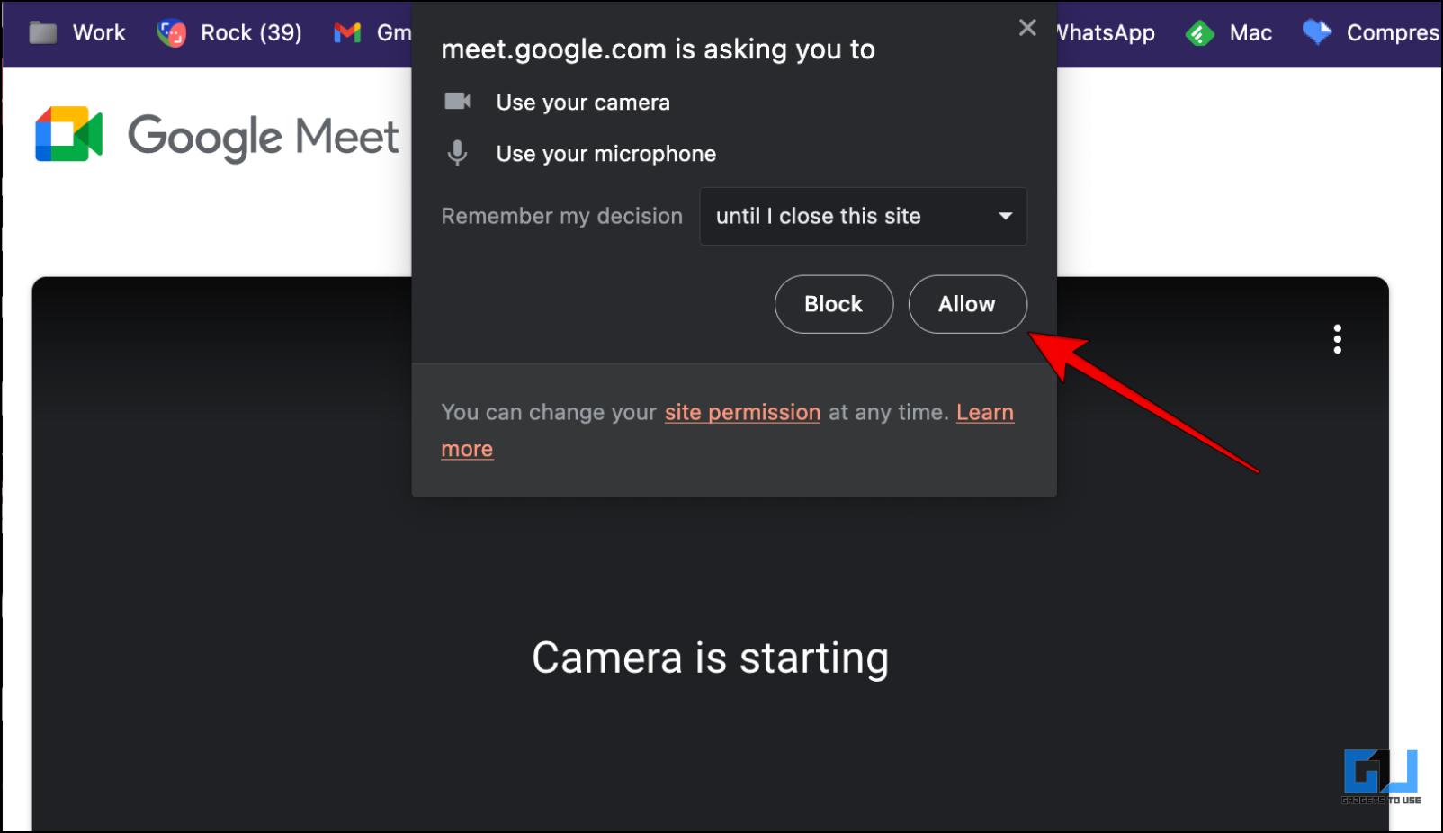Allow camera and microphone access

(x=967, y=304)
